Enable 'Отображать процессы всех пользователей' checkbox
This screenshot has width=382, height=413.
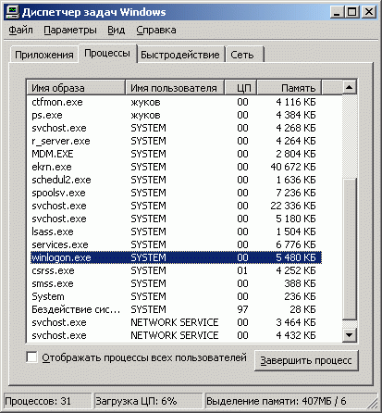[x=31, y=357]
